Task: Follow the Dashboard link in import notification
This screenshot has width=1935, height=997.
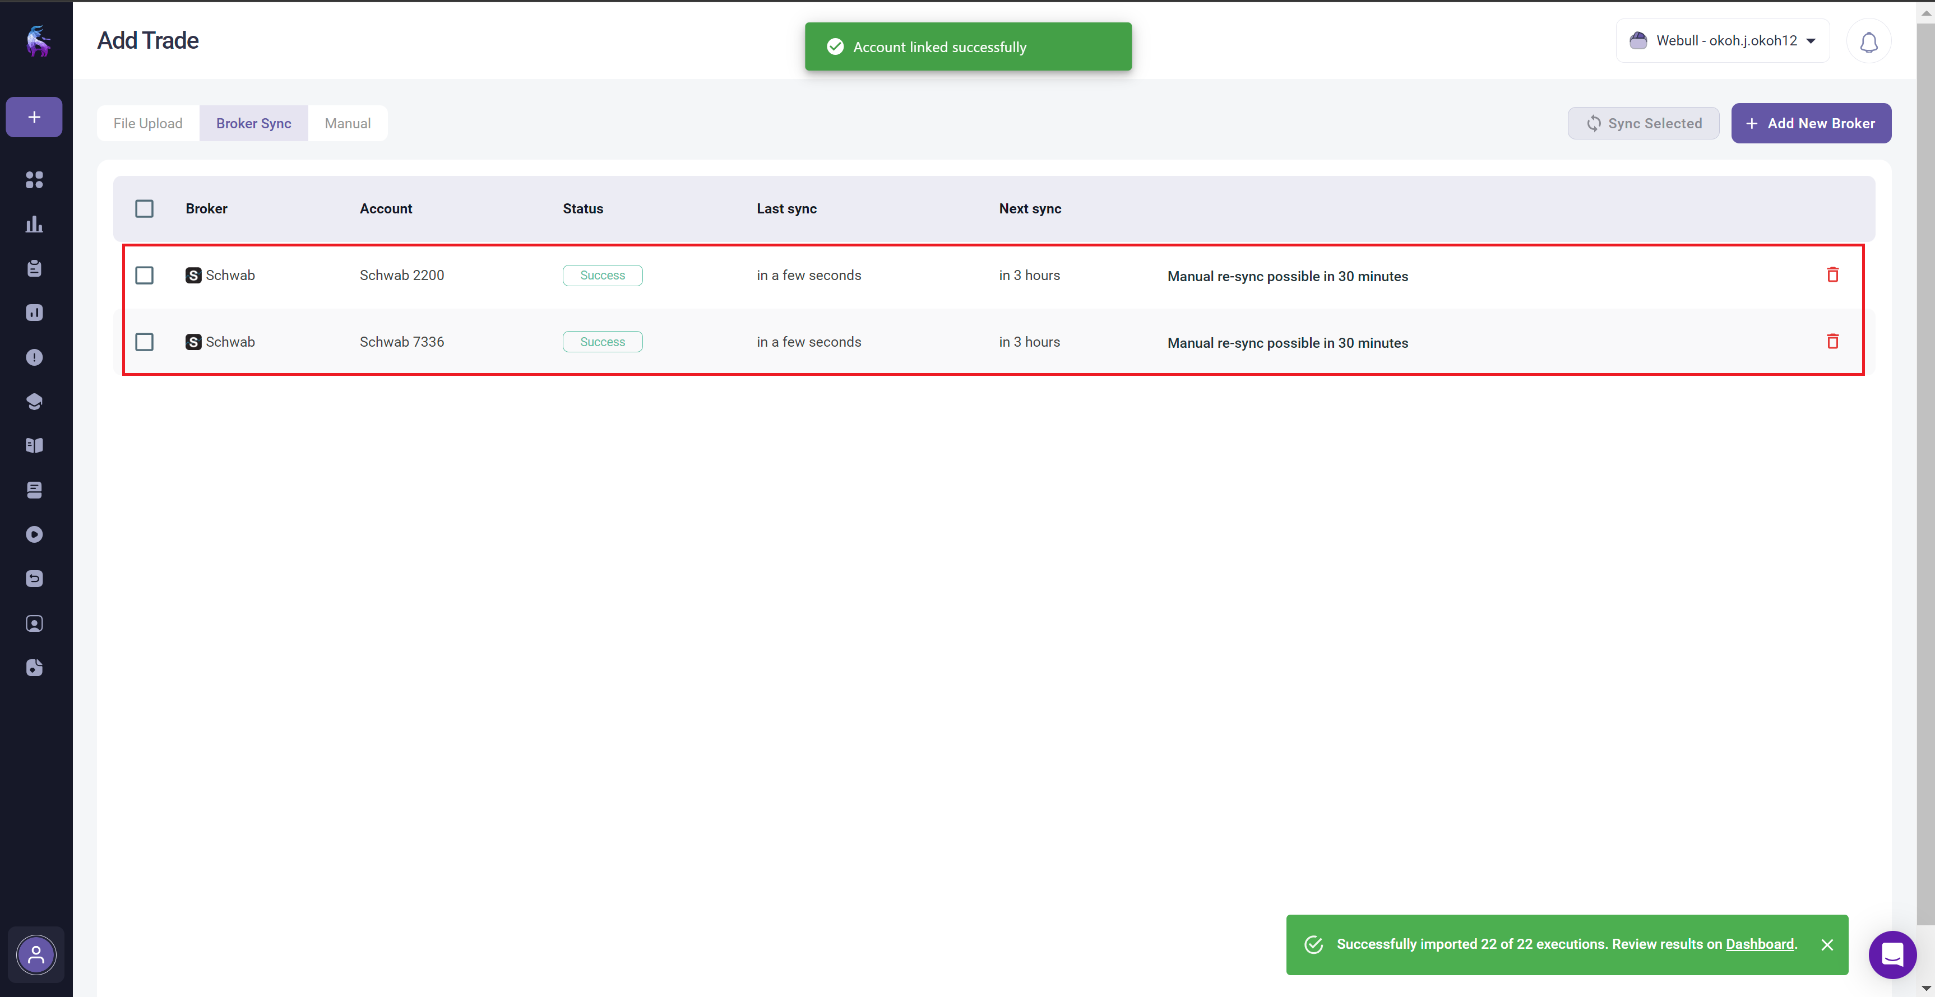Action: (x=1759, y=944)
